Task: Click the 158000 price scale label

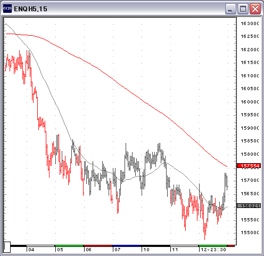Action: [x=250, y=154]
